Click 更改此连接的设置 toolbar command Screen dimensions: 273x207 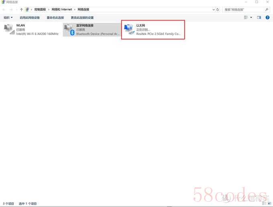tap(82, 18)
